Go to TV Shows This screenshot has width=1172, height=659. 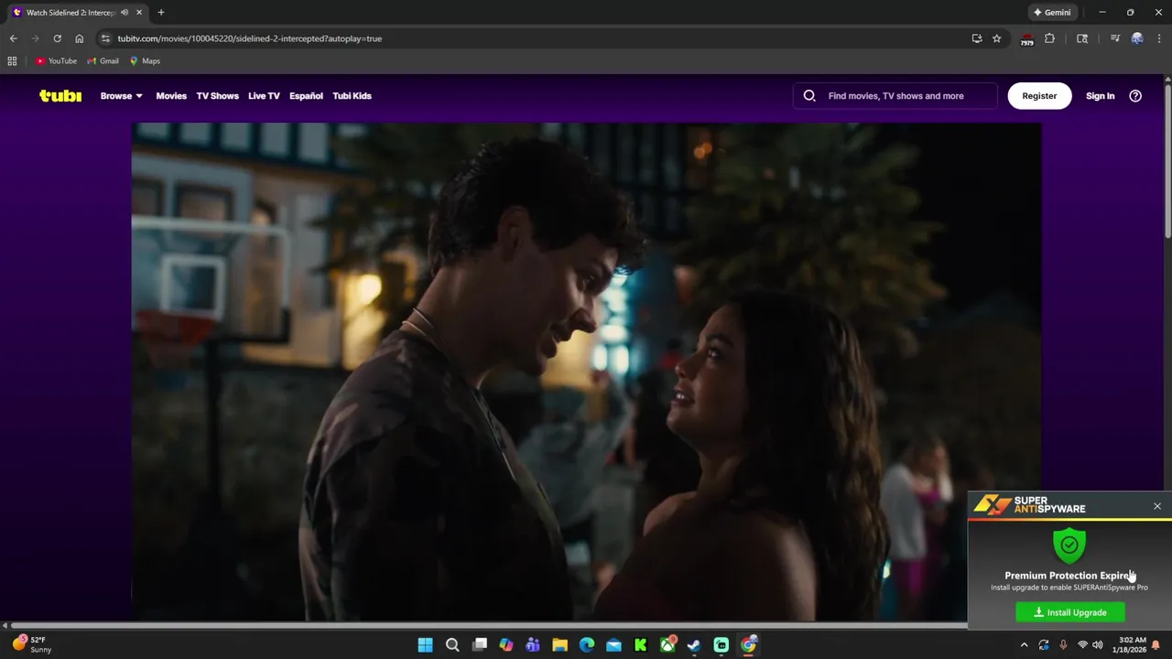click(217, 95)
